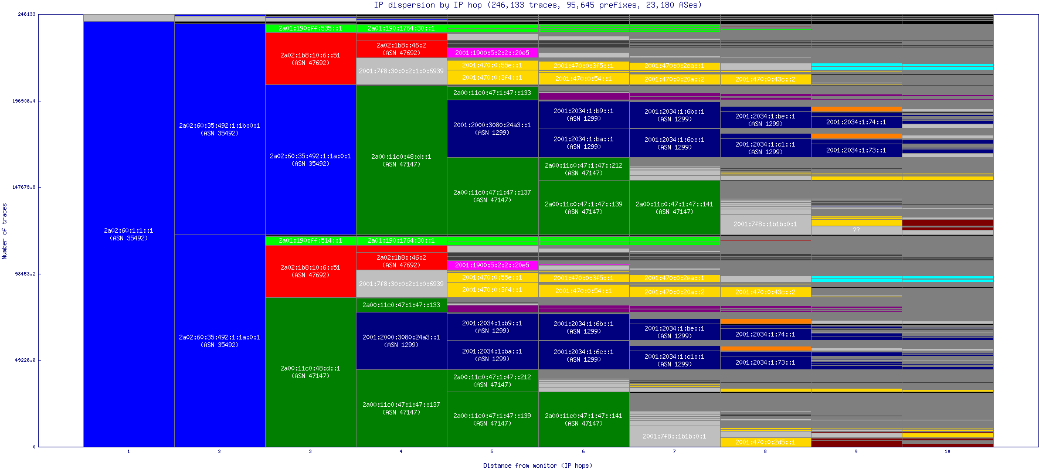Select 2a00:11c0:47:1:47::212 block at hop 6
Image resolution: width=1039 pixels, height=469 pixels.
point(583,169)
